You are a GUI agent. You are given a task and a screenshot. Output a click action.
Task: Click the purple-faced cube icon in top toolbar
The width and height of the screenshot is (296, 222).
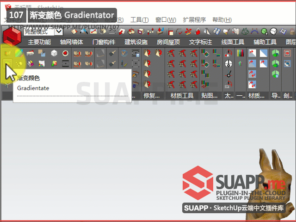point(141,31)
